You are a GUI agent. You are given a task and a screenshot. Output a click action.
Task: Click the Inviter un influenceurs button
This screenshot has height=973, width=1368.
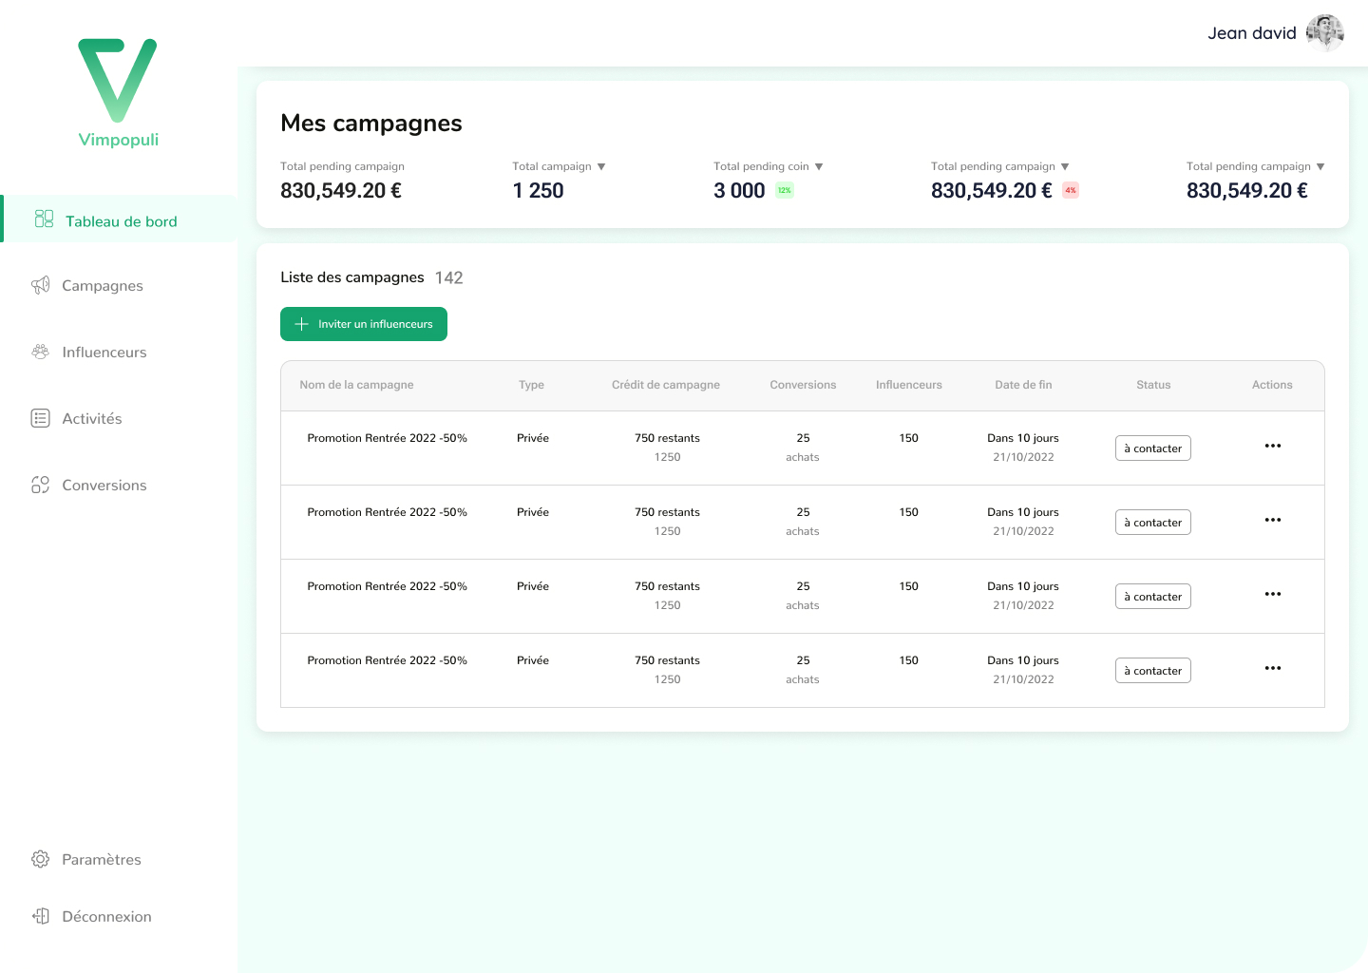click(x=364, y=324)
